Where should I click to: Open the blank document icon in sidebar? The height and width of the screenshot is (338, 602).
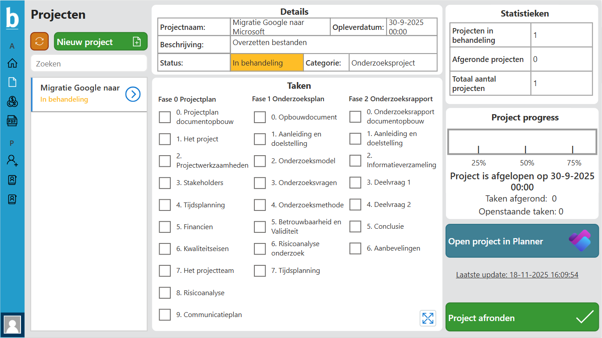point(12,82)
